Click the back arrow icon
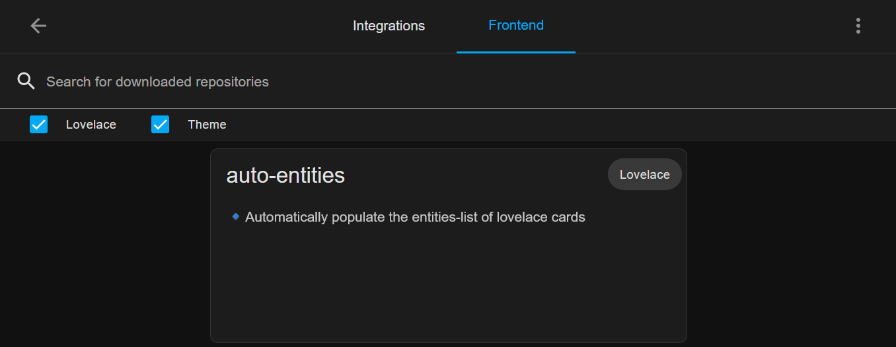 38,26
